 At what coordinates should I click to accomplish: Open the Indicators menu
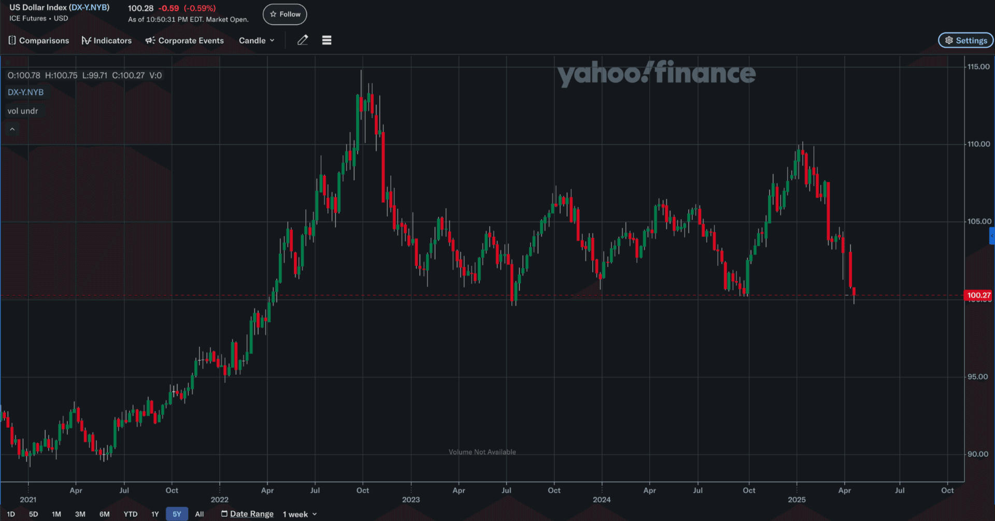pyautogui.click(x=106, y=40)
